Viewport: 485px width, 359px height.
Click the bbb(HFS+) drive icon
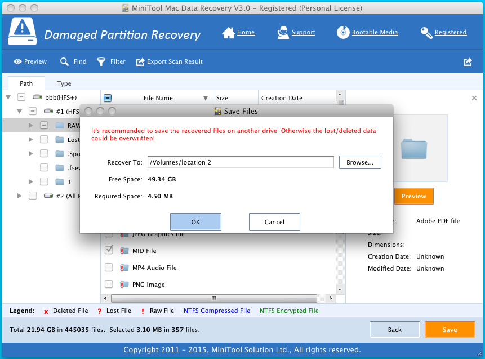(37, 97)
